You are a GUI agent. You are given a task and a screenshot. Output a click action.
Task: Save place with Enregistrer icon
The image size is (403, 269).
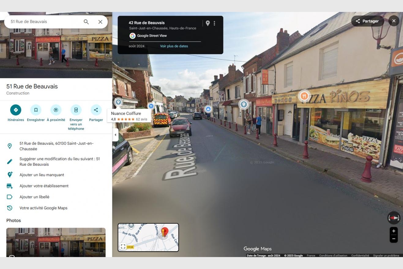click(36, 110)
